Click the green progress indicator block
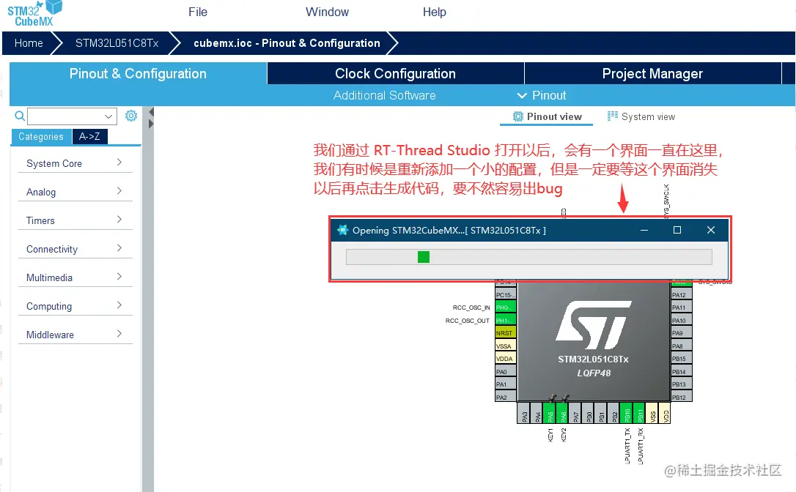 424,257
